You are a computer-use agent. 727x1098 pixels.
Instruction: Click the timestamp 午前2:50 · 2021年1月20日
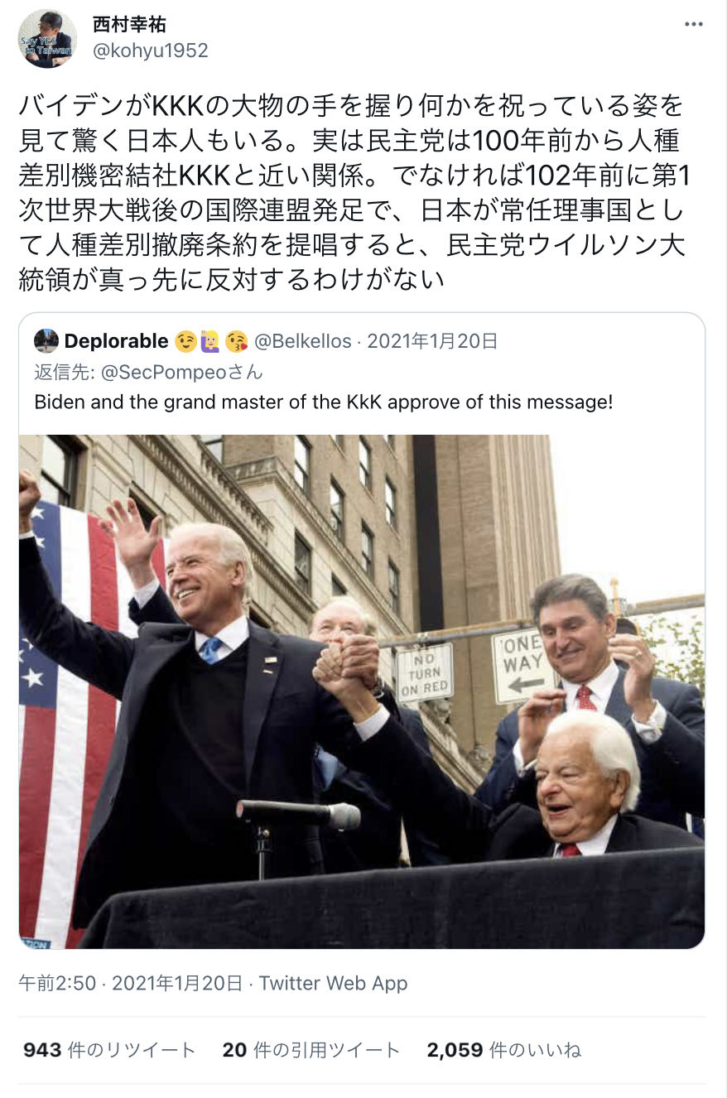pos(131,983)
